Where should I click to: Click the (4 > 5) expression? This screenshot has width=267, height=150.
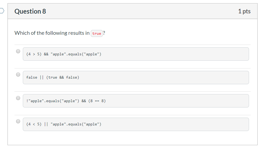34,54
